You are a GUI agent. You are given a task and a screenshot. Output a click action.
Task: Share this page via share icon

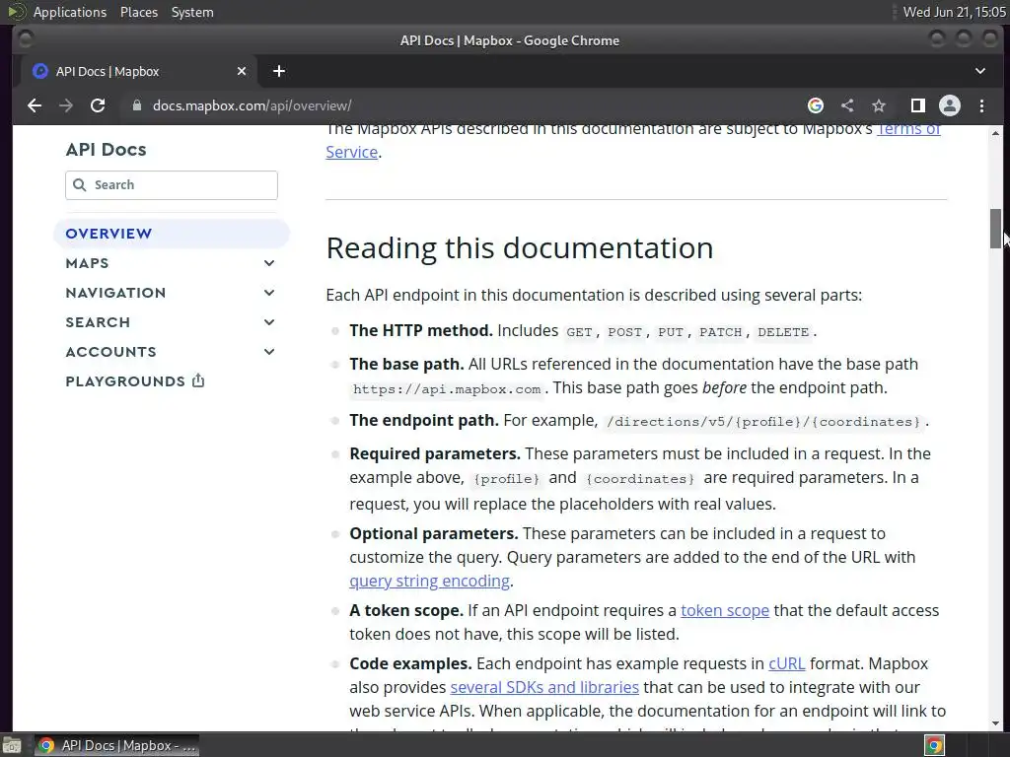pos(847,105)
